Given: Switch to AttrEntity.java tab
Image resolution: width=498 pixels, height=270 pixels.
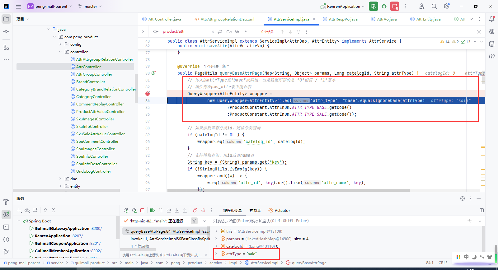Looking at the screenshot, I should point(425,19).
